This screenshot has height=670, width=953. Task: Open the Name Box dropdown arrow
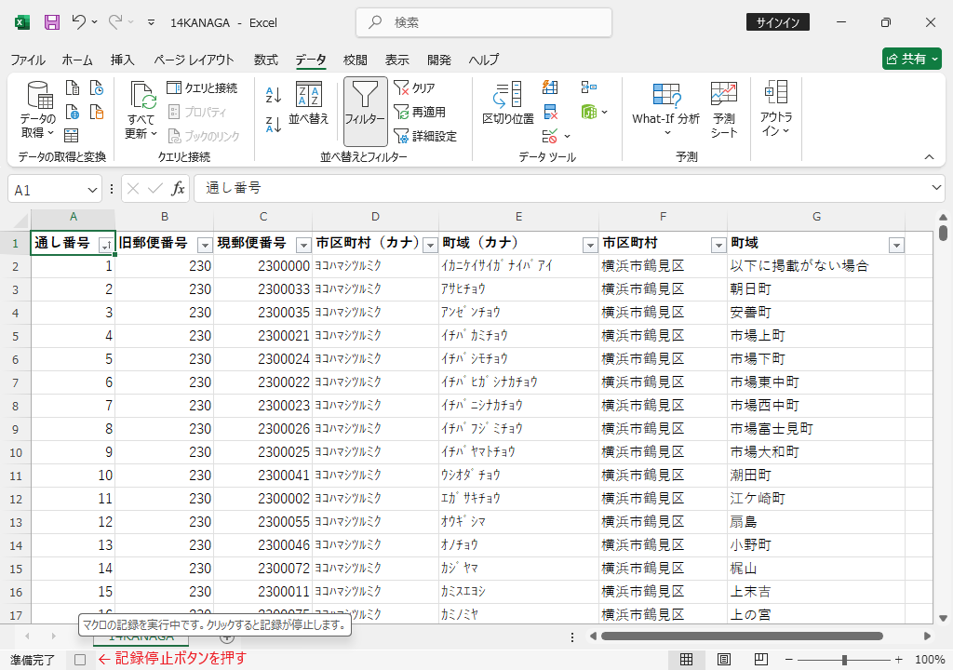tap(92, 190)
